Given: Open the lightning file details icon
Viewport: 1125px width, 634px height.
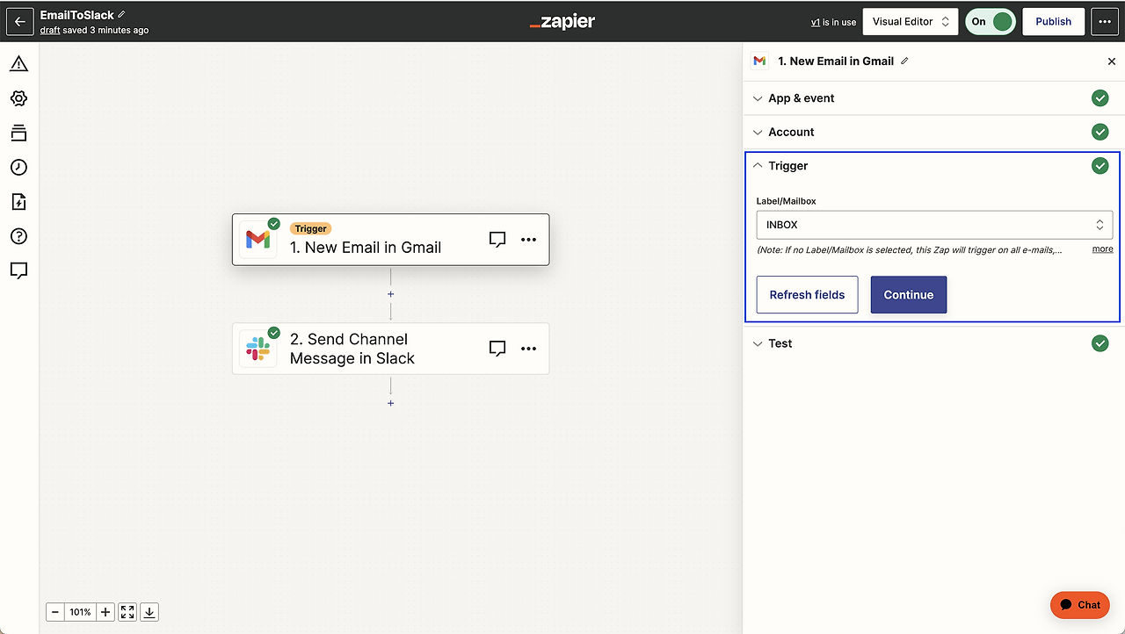Looking at the screenshot, I should pos(18,201).
